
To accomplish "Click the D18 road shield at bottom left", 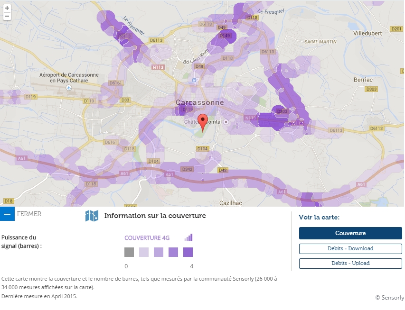I will [8, 201].
